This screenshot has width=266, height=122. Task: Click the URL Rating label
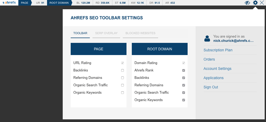tap(82, 63)
